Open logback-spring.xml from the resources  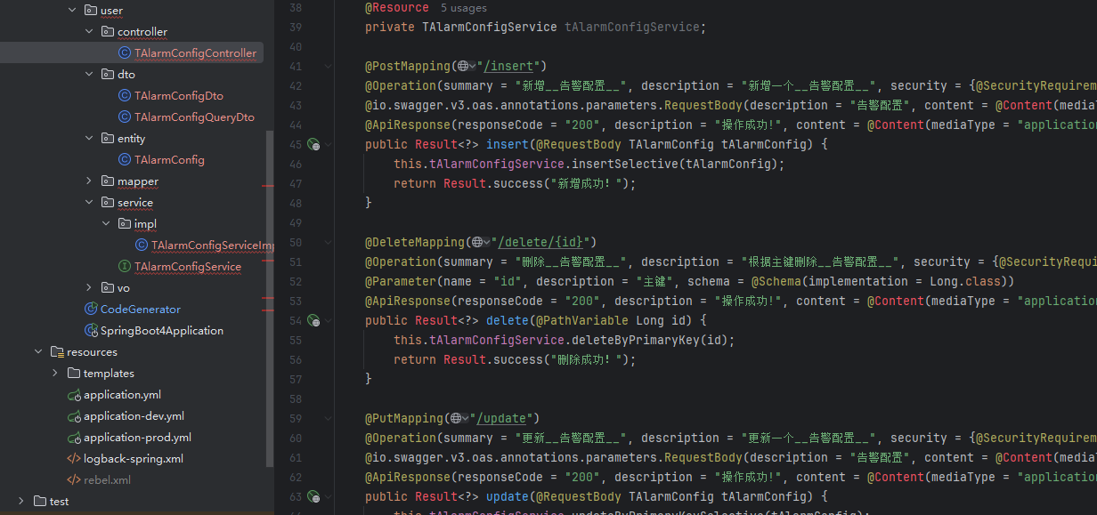click(x=134, y=459)
